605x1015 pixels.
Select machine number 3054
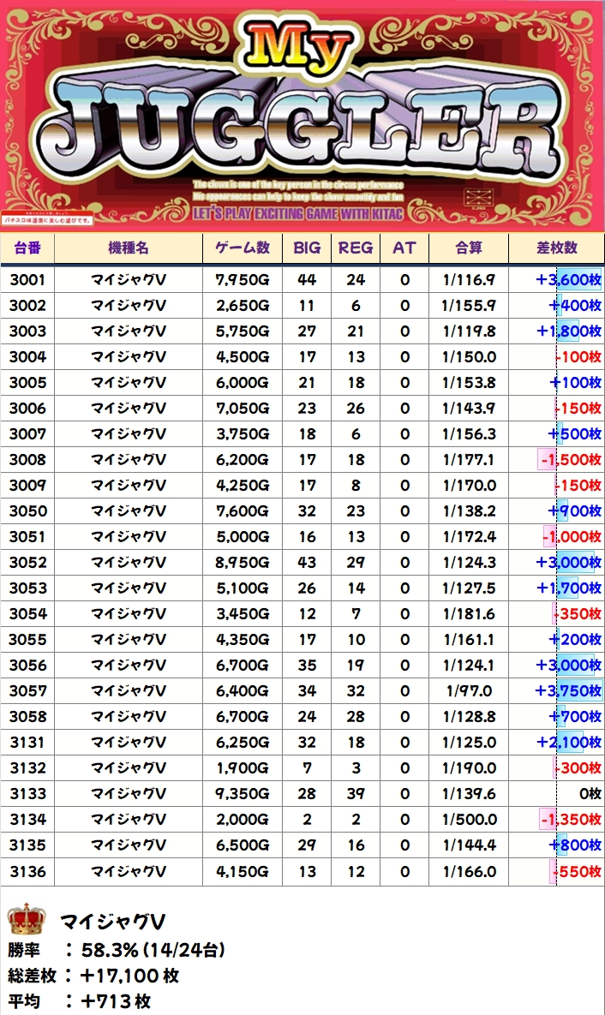click(28, 613)
